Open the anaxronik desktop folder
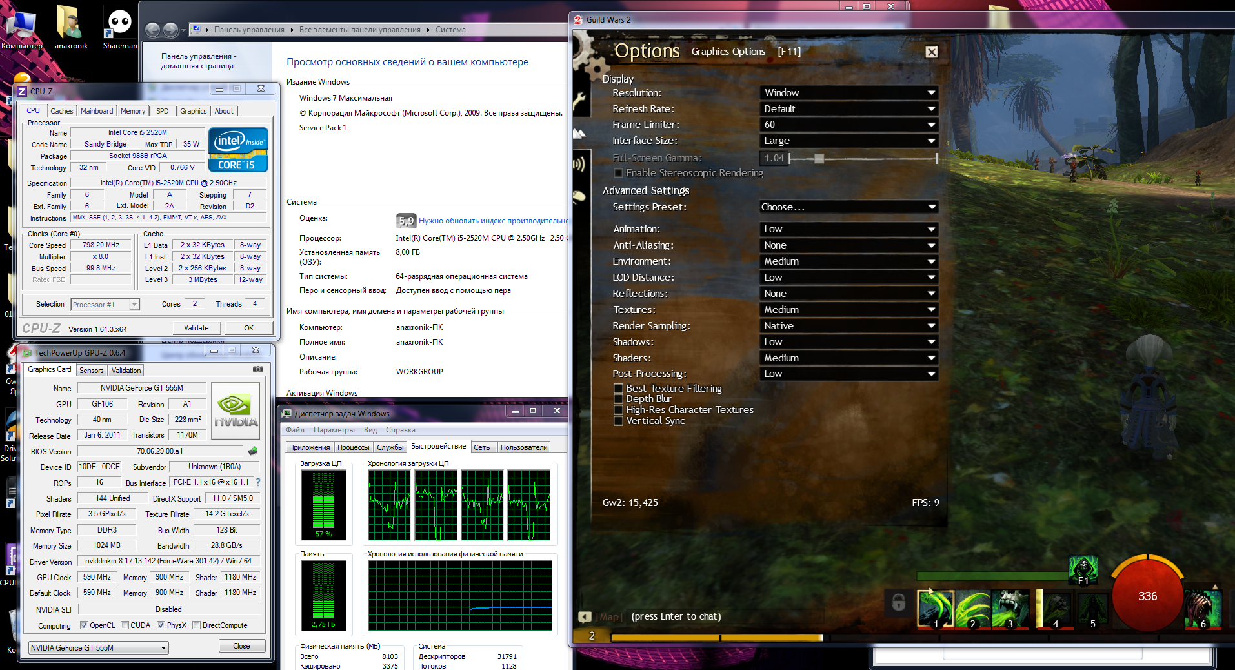 [71, 28]
